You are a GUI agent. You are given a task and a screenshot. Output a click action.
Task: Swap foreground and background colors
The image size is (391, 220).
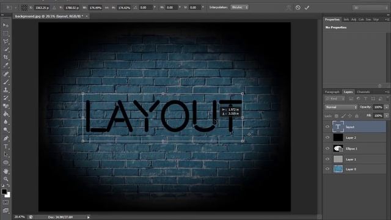click(8, 186)
